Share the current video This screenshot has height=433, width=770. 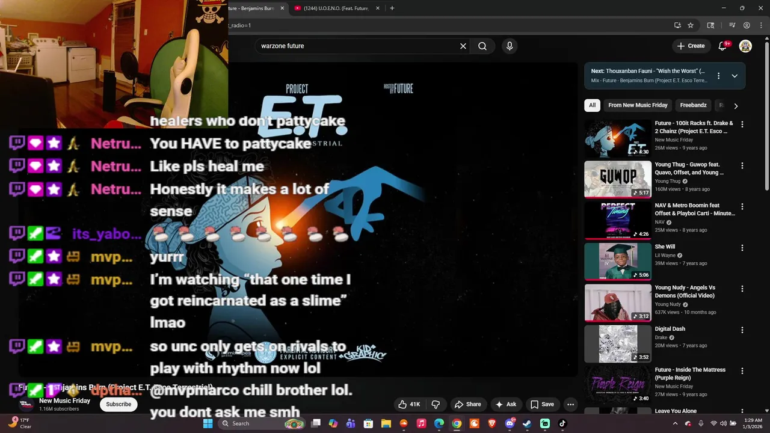coord(468,404)
